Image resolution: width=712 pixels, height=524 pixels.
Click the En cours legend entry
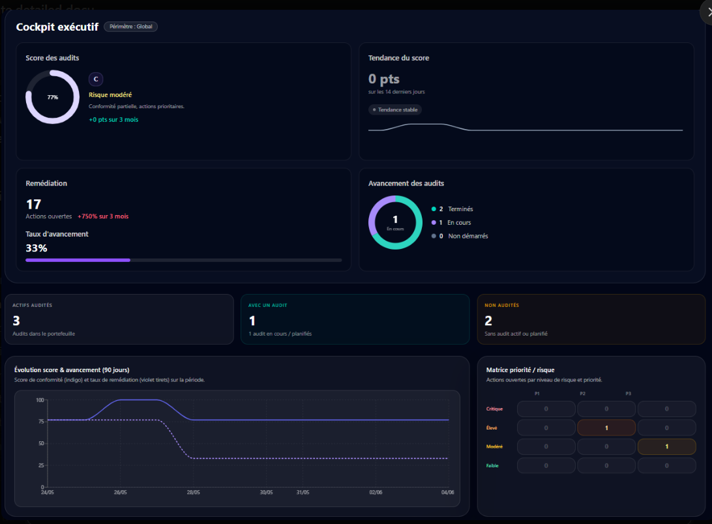(451, 222)
